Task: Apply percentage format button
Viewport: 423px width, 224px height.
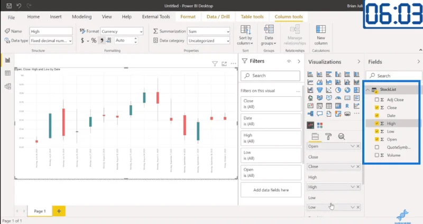Action: [94, 41]
